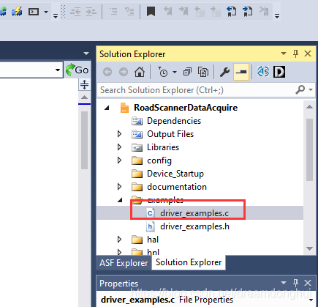Screen dimensions: 318x307
Task: Click the black D icon in Solution Explorer
Action: tap(279, 72)
